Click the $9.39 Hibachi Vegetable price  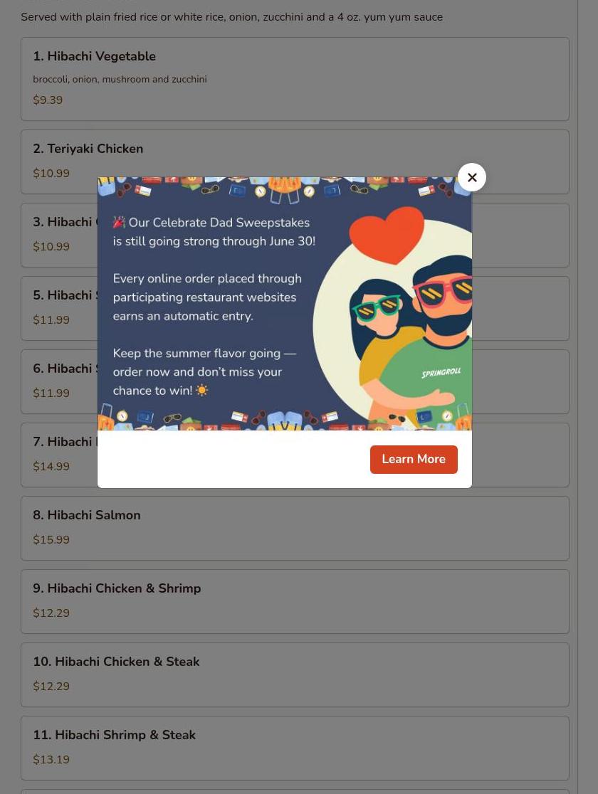(x=48, y=100)
